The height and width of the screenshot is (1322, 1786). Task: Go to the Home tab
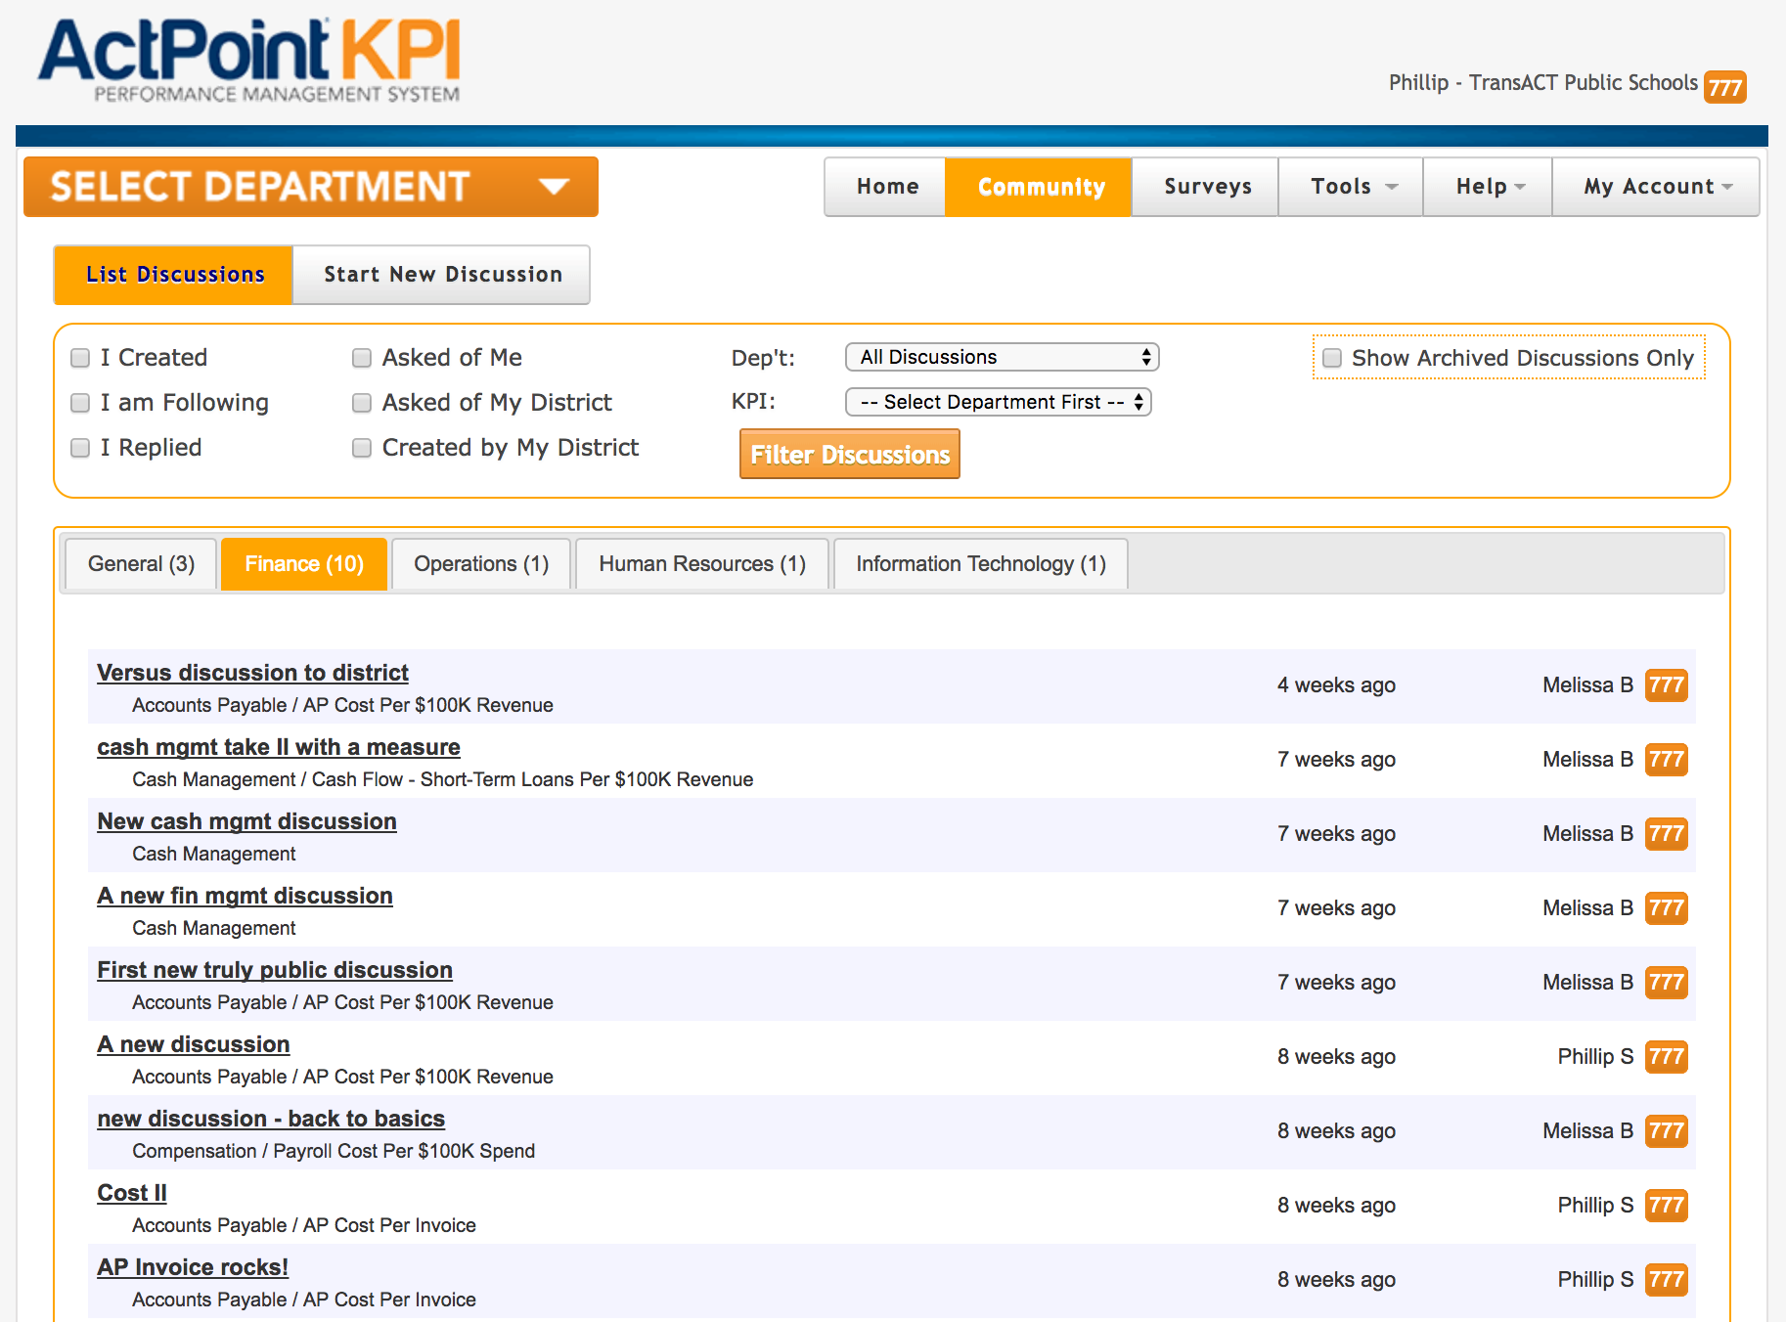(x=886, y=187)
